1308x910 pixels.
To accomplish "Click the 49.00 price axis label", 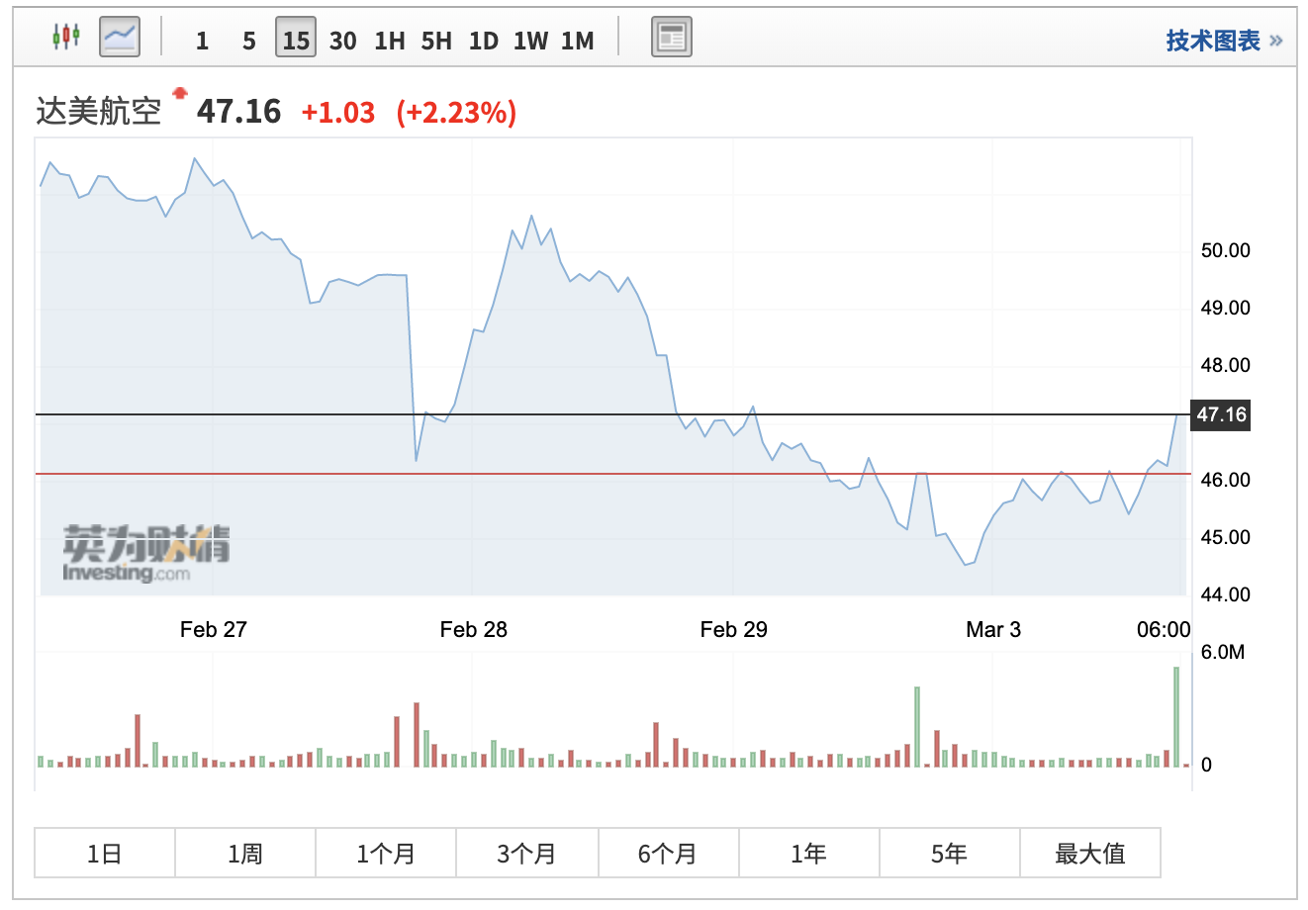I will tap(1226, 309).
